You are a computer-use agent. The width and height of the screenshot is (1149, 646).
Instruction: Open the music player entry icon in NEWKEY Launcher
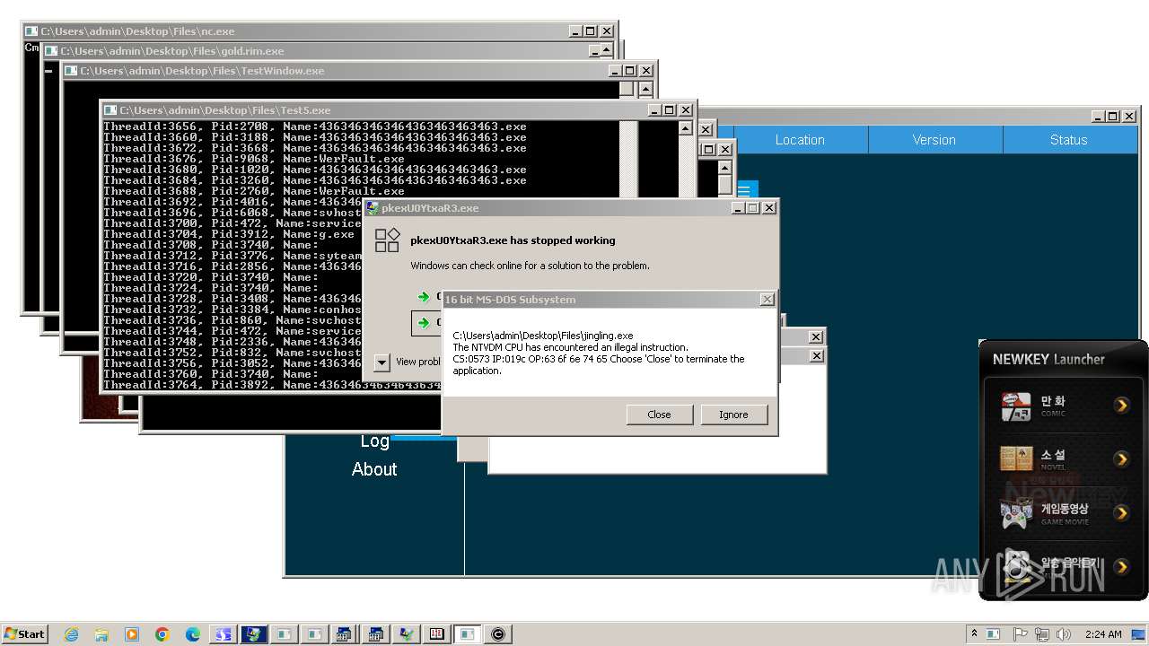pos(1016,565)
